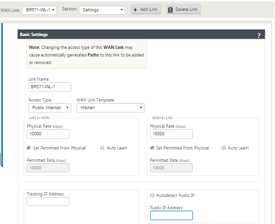Screen dimensions: 275x224
Task: Click the Add Link button label
Action: pyautogui.click(x=149, y=9)
